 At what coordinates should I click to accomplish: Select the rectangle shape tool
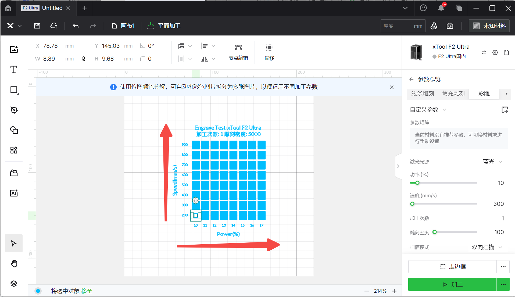coord(14,90)
